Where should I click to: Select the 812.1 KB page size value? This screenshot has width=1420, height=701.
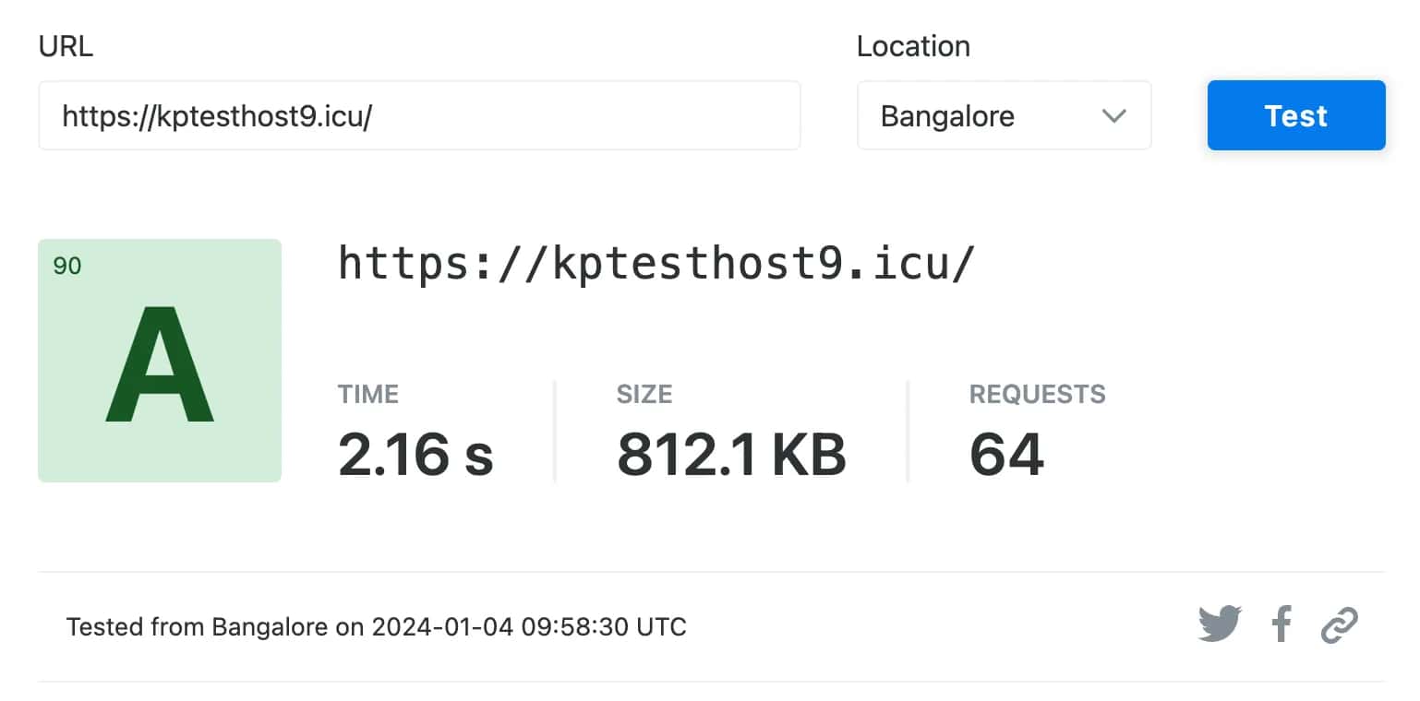[731, 455]
